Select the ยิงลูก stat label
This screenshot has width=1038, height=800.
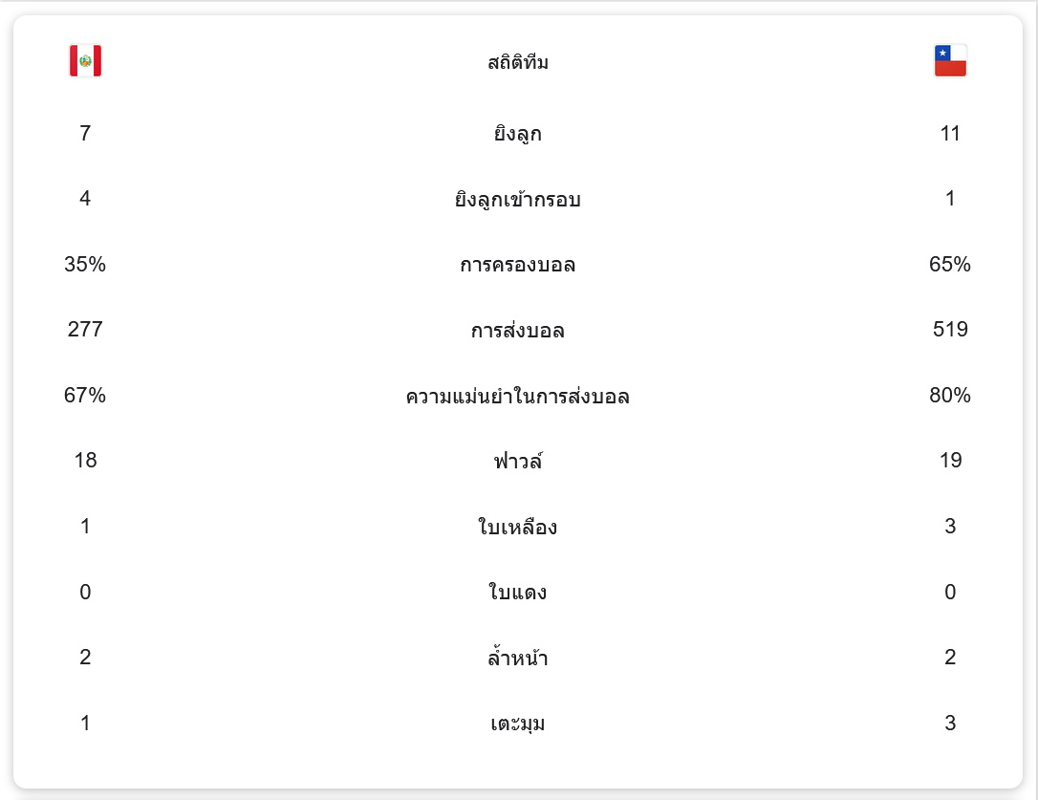518,134
